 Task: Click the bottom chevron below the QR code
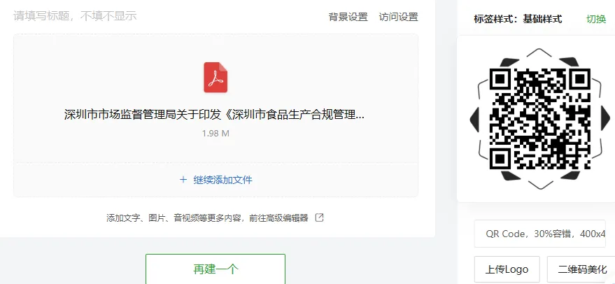pyautogui.click(x=540, y=185)
